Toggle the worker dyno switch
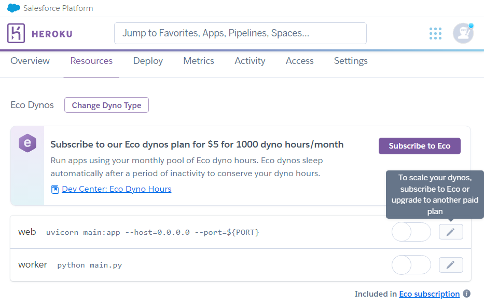The width and height of the screenshot is (484, 306). (x=411, y=265)
